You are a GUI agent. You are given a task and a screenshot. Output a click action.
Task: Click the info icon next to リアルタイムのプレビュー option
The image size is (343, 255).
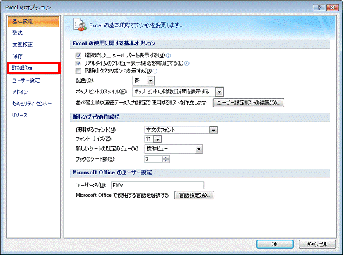[x=187, y=64]
